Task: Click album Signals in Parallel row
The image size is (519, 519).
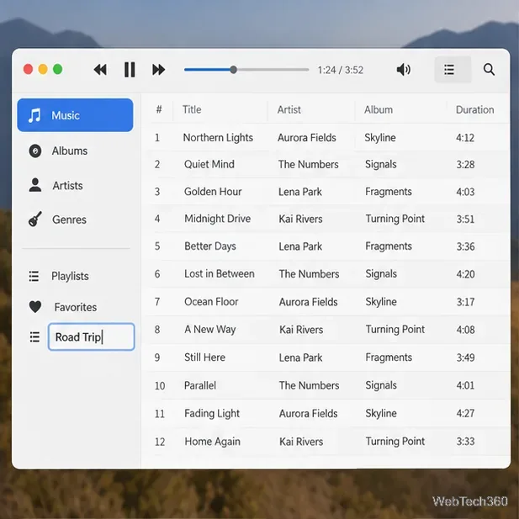Action: point(381,385)
